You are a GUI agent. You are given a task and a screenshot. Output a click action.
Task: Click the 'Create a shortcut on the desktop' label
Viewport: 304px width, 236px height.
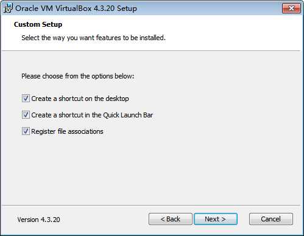coord(80,99)
